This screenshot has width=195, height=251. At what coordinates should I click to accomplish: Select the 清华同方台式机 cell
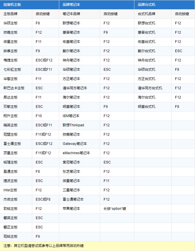pyautogui.click(x=150, y=88)
